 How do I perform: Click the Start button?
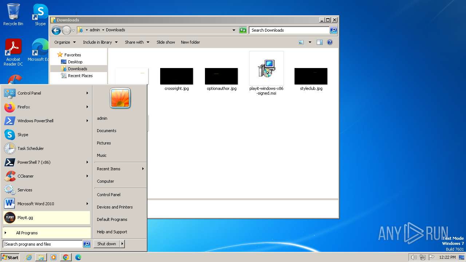tap(10, 257)
